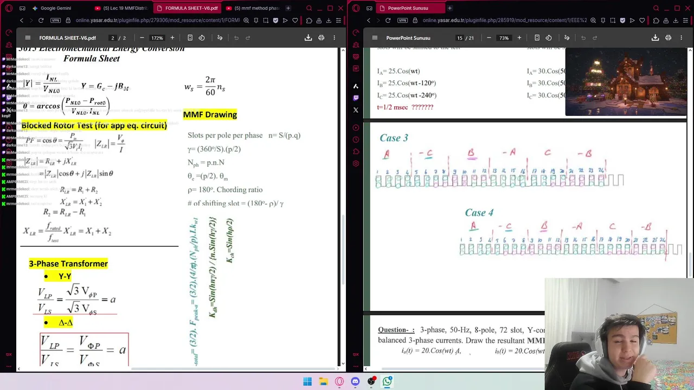Zoom out in the PowerPoint Sunusu viewer
The width and height of the screenshot is (694, 390).
click(x=489, y=38)
